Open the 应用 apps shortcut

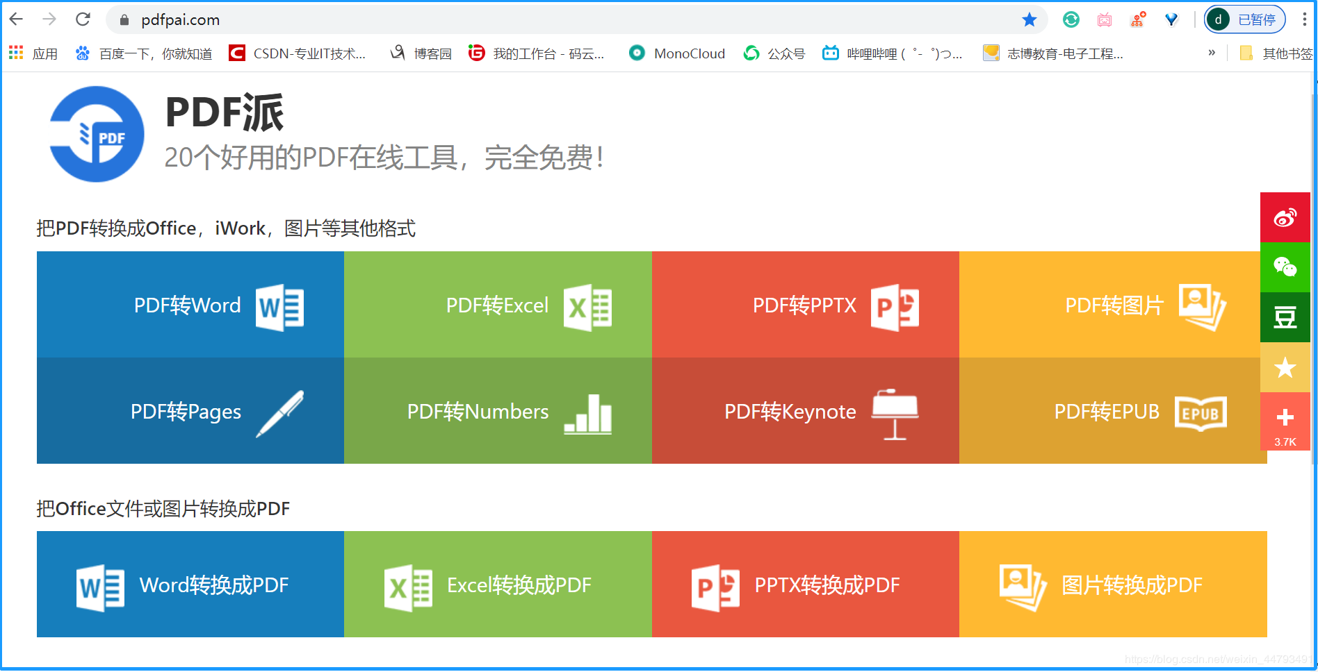tap(33, 53)
